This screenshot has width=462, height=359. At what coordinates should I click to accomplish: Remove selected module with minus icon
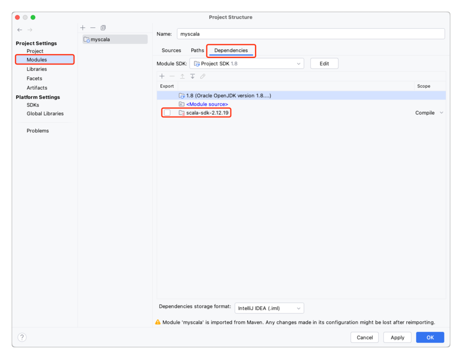[93, 28]
